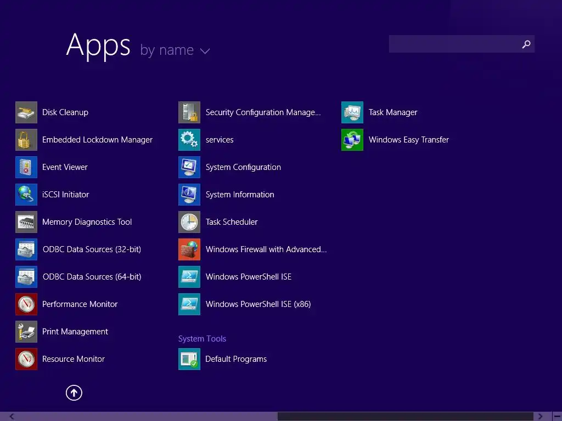Screen dimensions: 562x421
Task: Click 'services' label text
Action: (220, 140)
